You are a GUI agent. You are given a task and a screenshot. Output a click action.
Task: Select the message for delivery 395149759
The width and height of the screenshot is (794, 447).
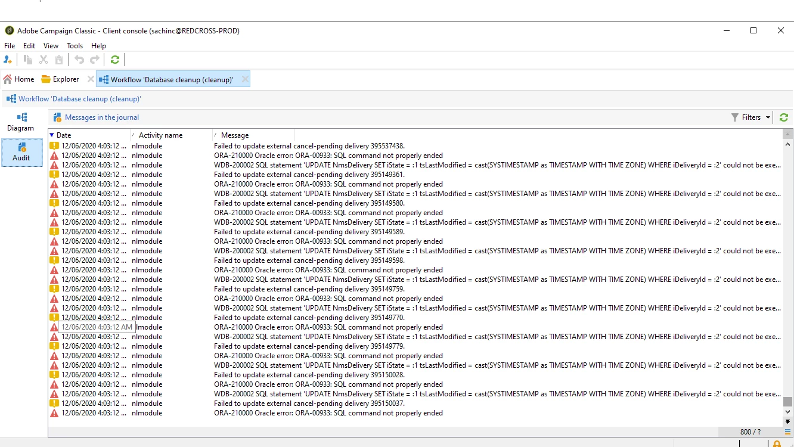coord(309,289)
